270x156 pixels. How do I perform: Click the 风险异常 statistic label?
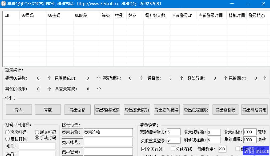tap(197, 78)
